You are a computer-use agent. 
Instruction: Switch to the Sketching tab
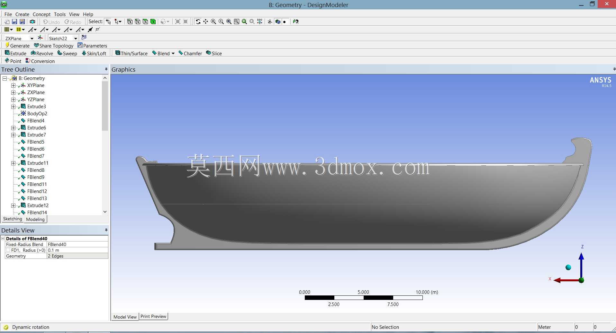13,219
